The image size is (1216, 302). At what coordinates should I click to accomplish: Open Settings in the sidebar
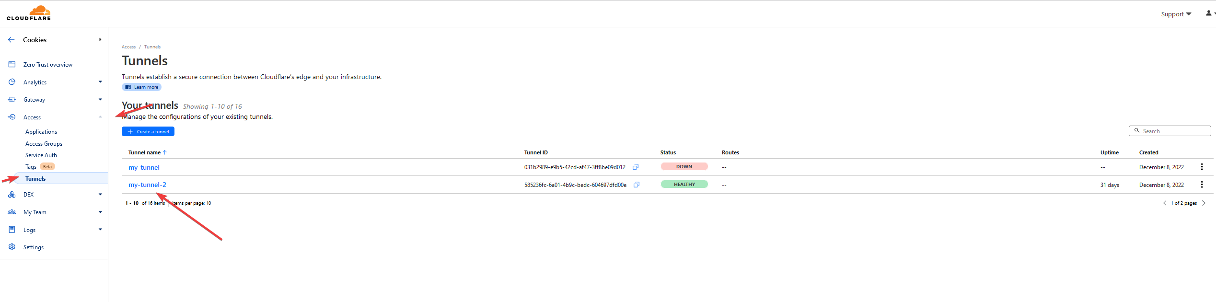tap(34, 247)
